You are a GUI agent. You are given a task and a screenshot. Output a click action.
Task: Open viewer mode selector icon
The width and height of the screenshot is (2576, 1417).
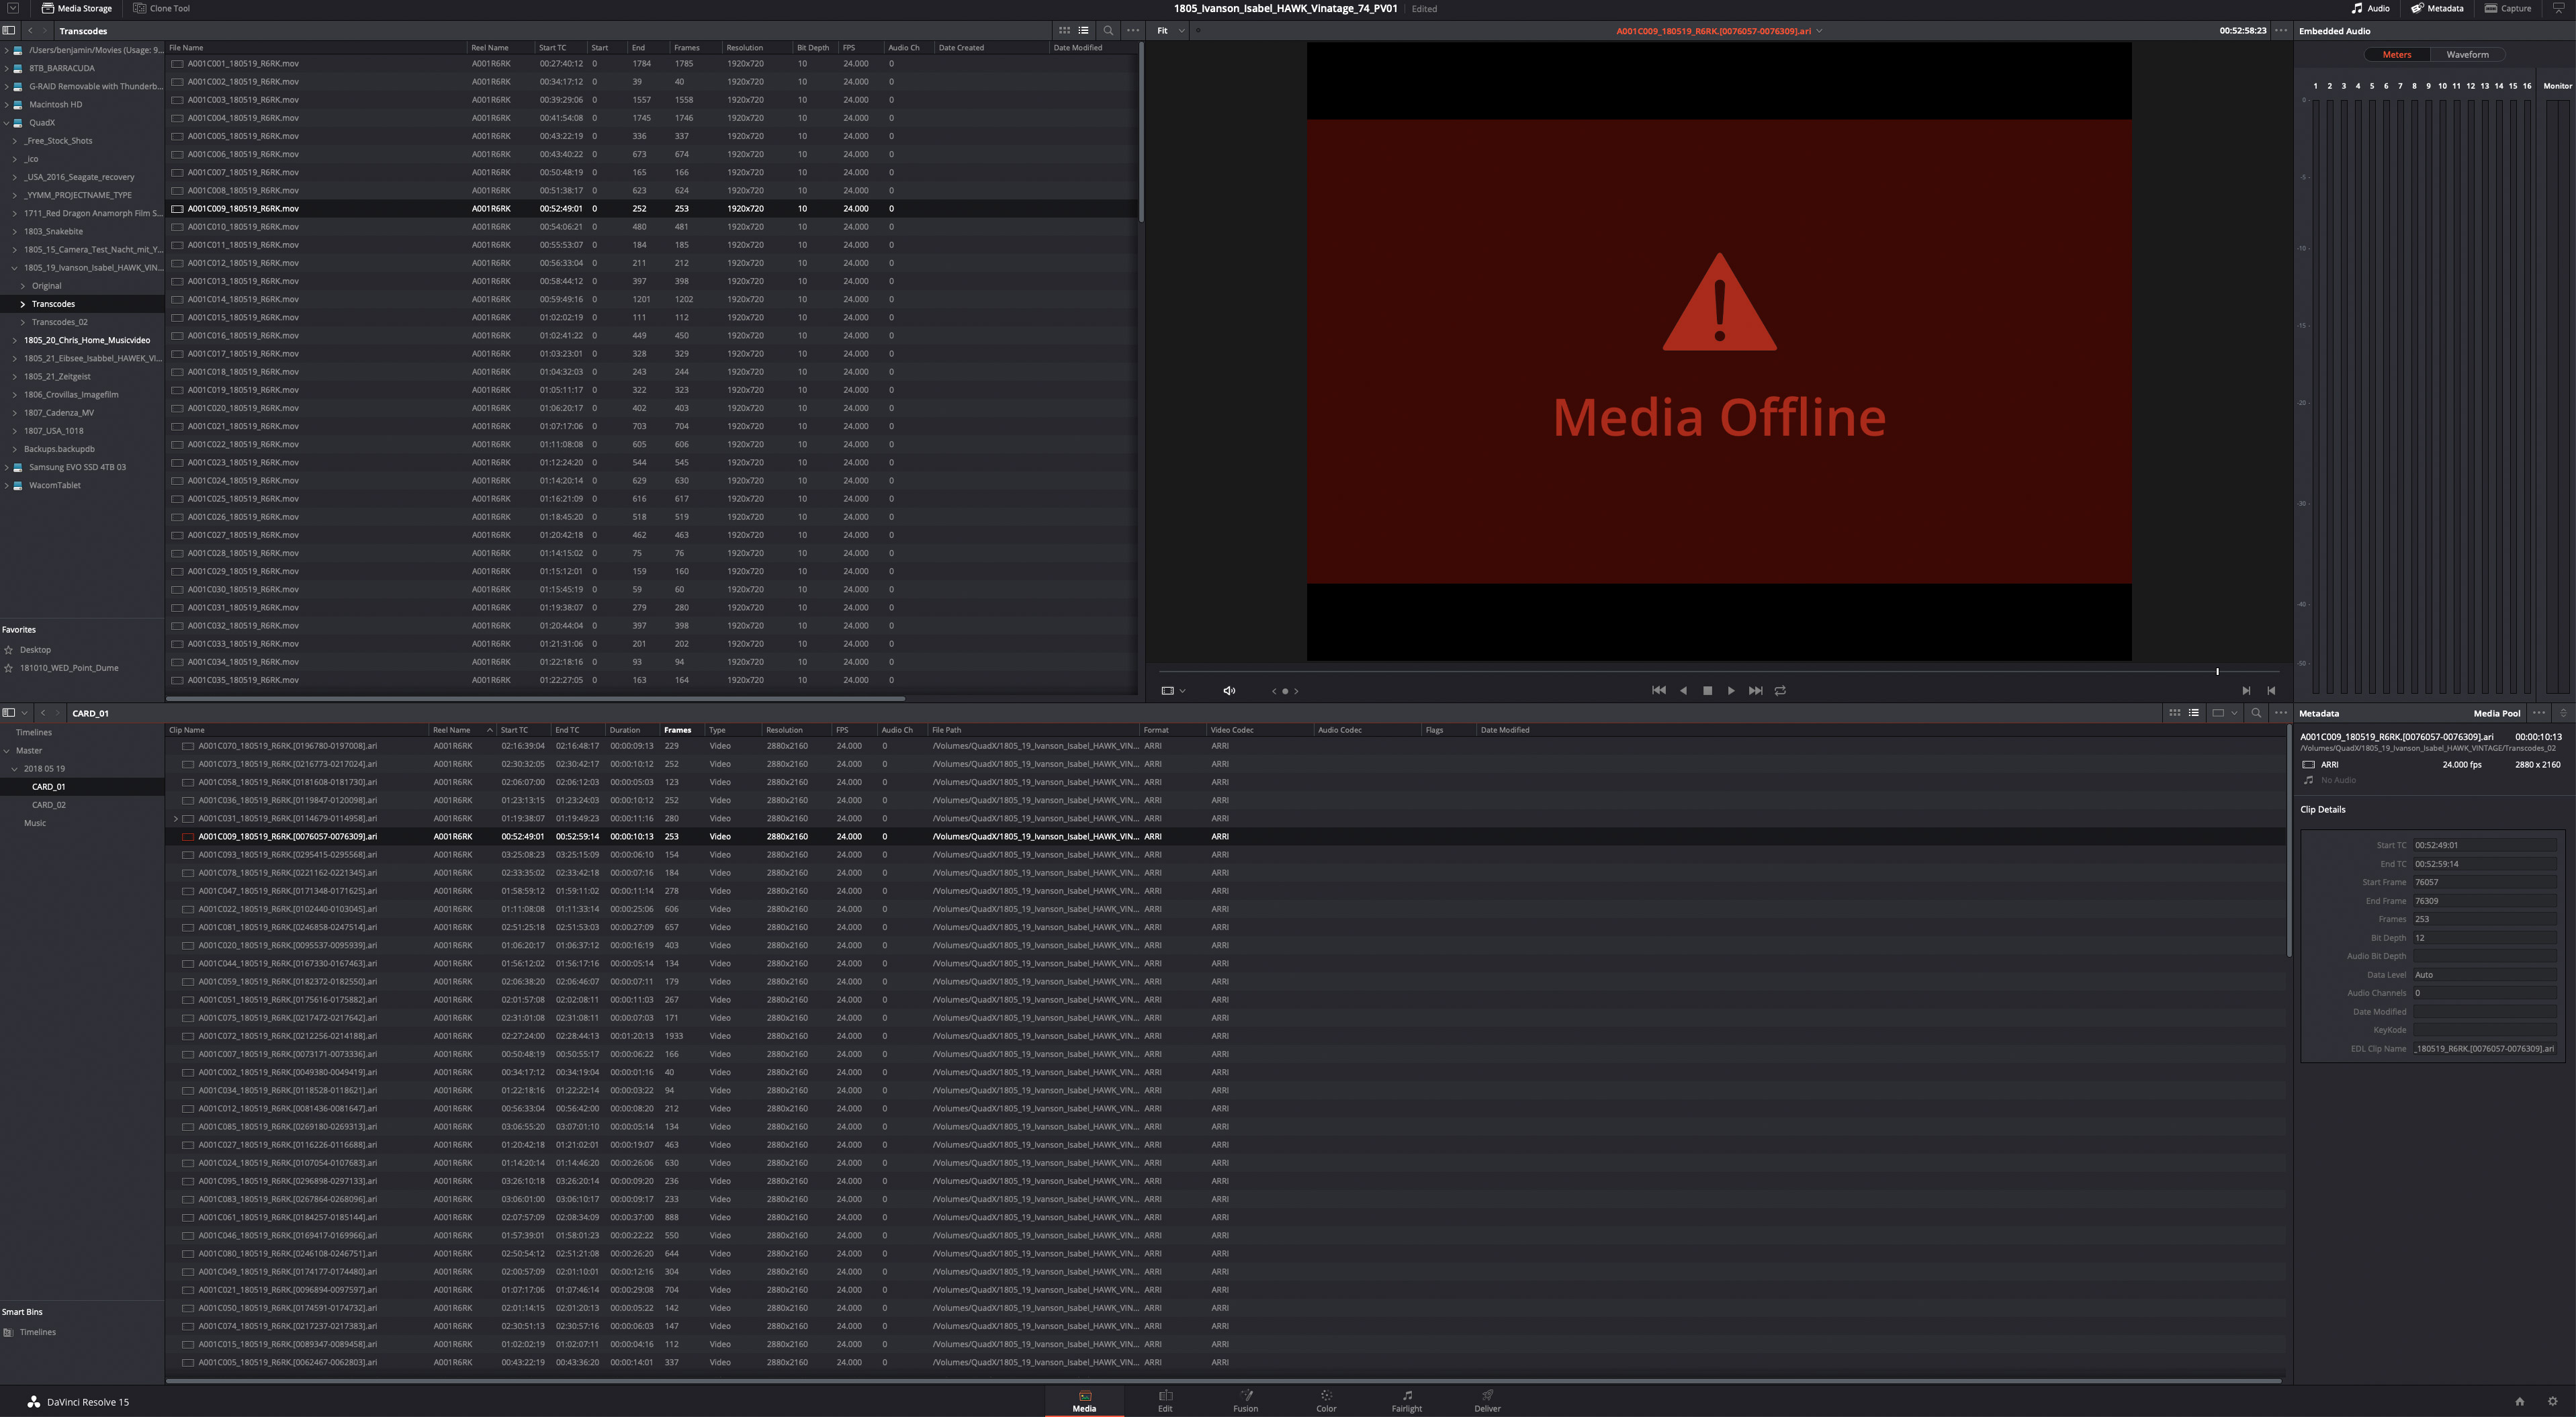pyautogui.click(x=1167, y=690)
